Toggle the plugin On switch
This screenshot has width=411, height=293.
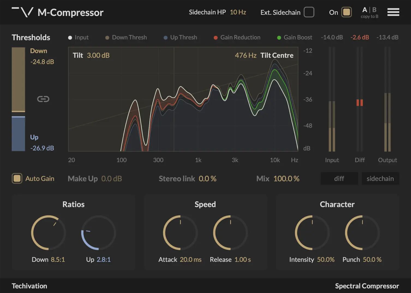pyautogui.click(x=347, y=12)
